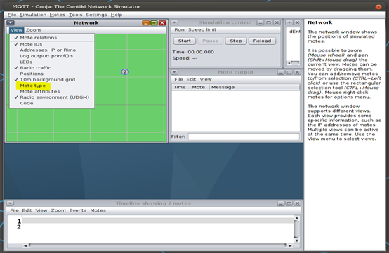This screenshot has width=389, height=253.
Task: Open the Speed limit menu
Action: tap(202, 29)
